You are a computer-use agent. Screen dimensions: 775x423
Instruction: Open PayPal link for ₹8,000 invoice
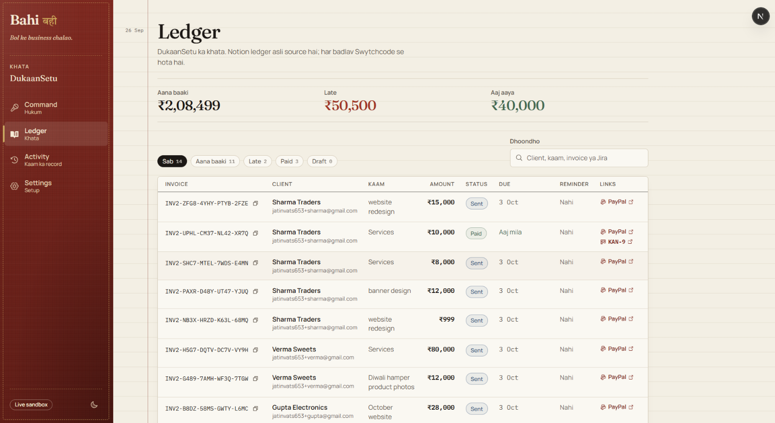pyautogui.click(x=617, y=262)
